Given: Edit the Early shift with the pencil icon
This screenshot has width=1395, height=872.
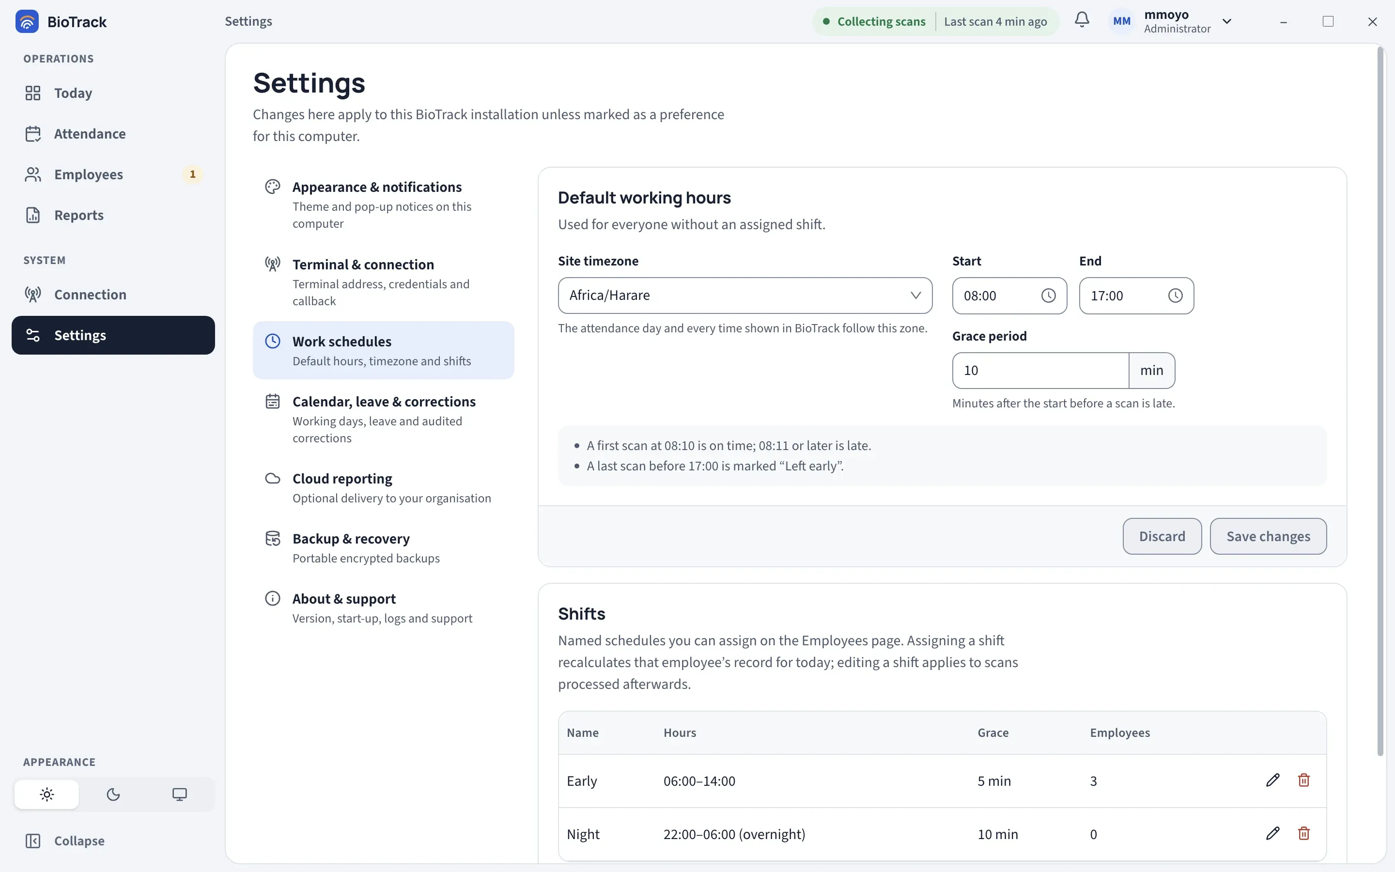Looking at the screenshot, I should click(x=1273, y=780).
